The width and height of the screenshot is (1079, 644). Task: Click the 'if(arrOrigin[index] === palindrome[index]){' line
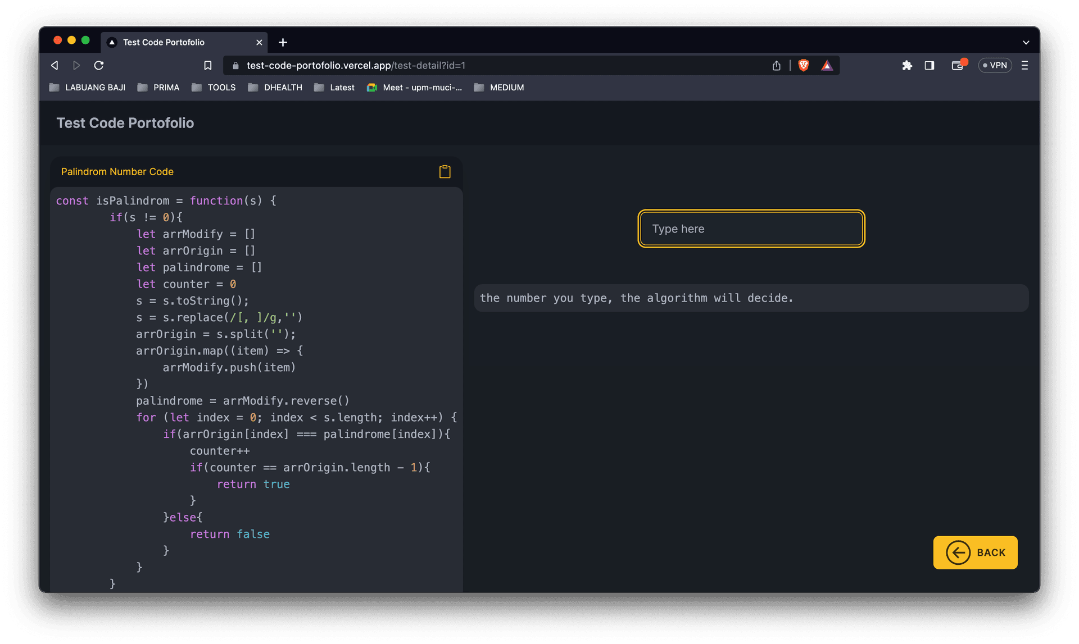click(307, 434)
